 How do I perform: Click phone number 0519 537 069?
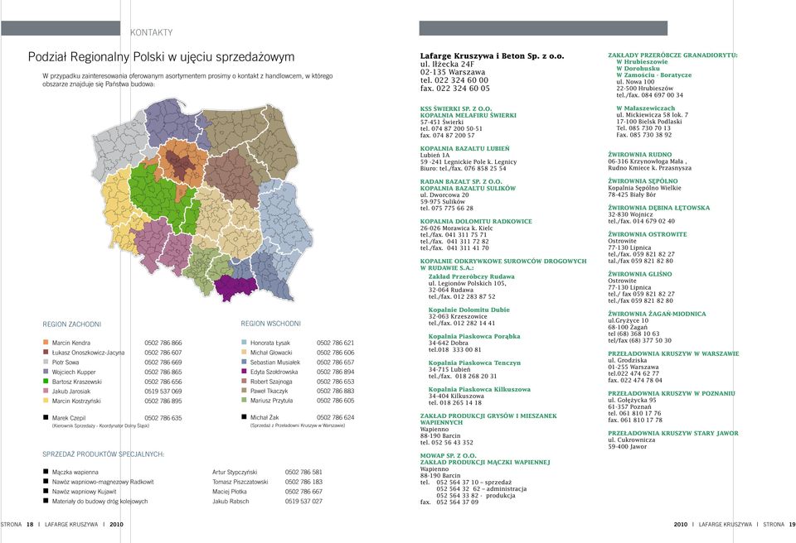[163, 391]
